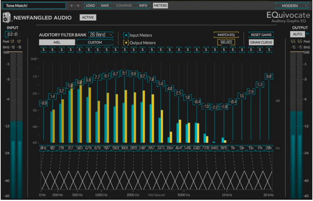The width and height of the screenshot is (313, 201).
Task: Toggle the Output Meters checkbox
Action: coord(126,43)
